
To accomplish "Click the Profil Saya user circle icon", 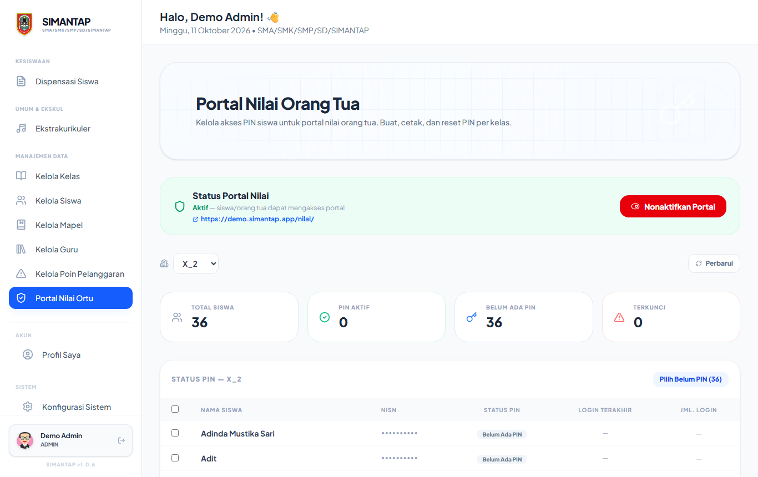I will coord(28,354).
